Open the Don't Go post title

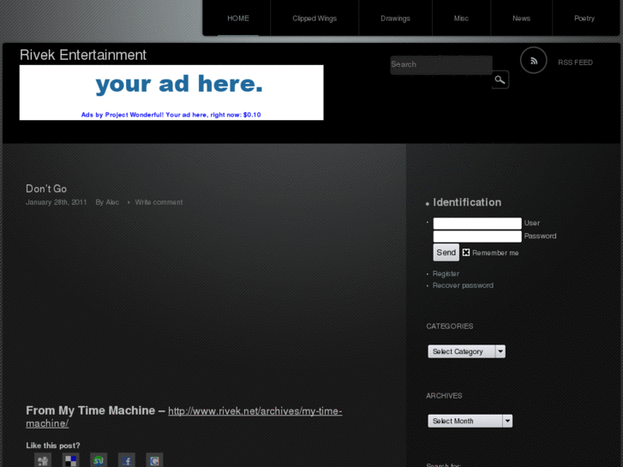(46, 189)
